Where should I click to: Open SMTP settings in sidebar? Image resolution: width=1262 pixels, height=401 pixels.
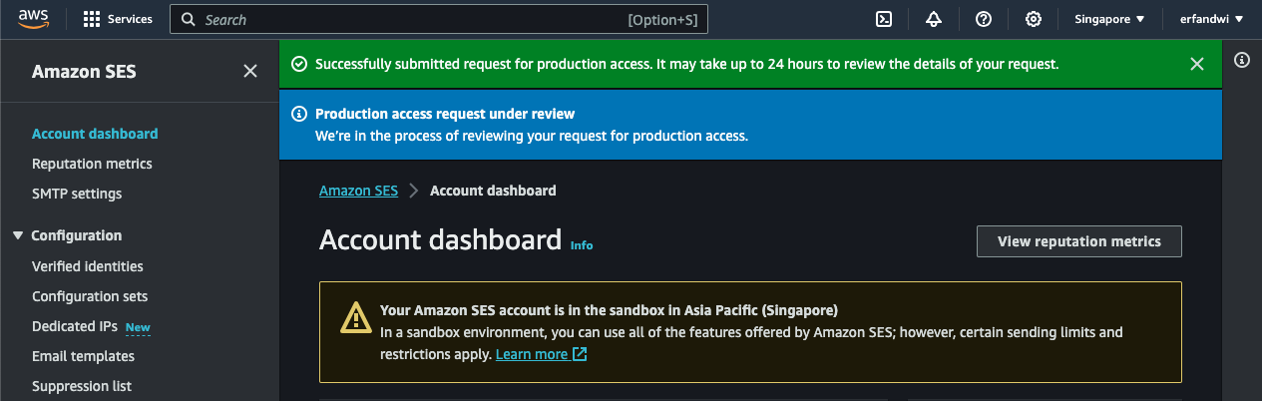tap(77, 194)
